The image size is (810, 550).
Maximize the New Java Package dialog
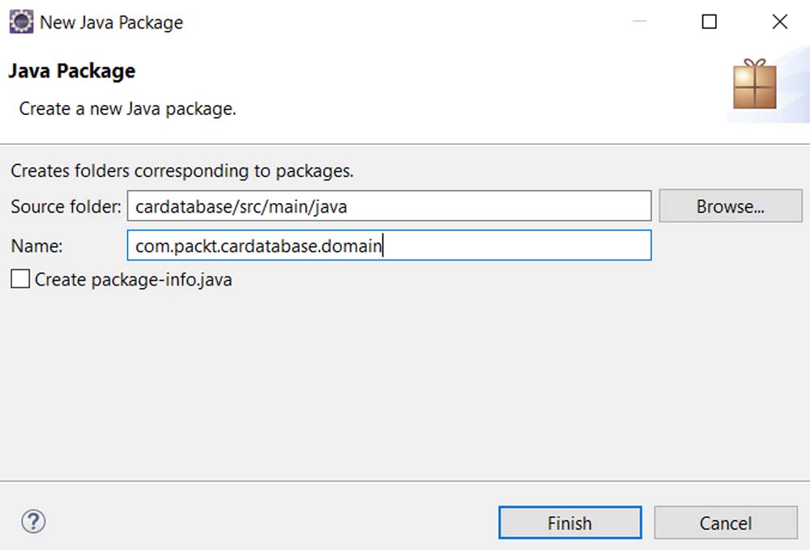[x=710, y=22]
